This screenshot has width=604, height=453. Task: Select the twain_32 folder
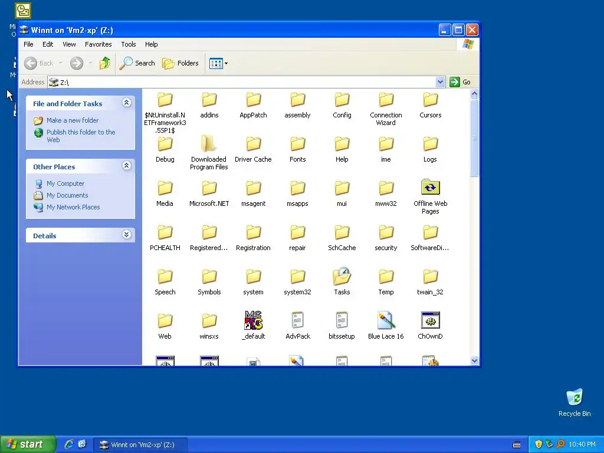point(430,277)
